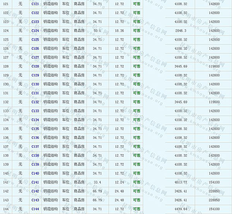The image size is (232, 214).
Task: Open unit C142 link
Action: click(35, 191)
